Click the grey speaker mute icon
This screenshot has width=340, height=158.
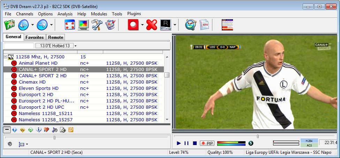(x=9, y=144)
